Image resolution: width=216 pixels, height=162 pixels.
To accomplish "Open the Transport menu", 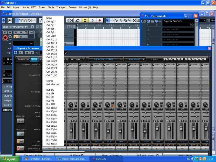I will click(x=61, y=7).
